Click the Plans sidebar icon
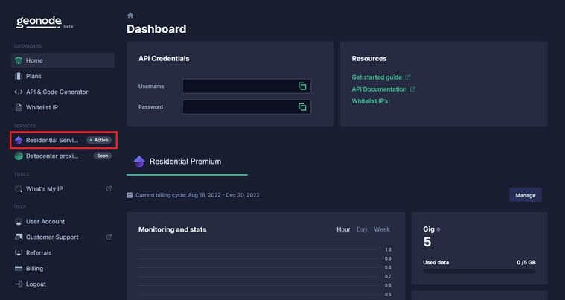Image resolution: width=565 pixels, height=300 pixels. tap(19, 76)
